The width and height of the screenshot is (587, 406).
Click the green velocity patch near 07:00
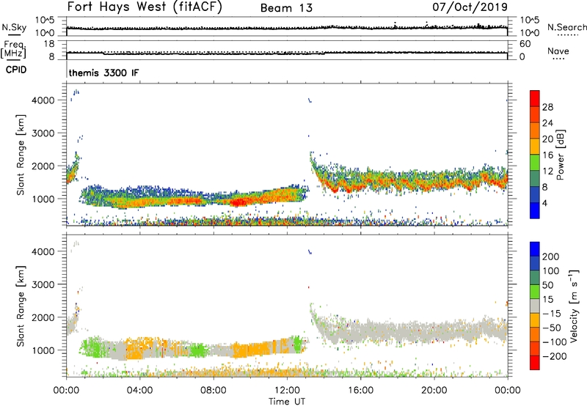coord(199,351)
